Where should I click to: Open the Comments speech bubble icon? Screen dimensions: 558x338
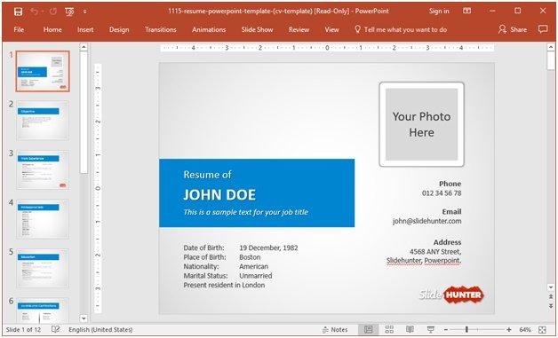click(543, 29)
